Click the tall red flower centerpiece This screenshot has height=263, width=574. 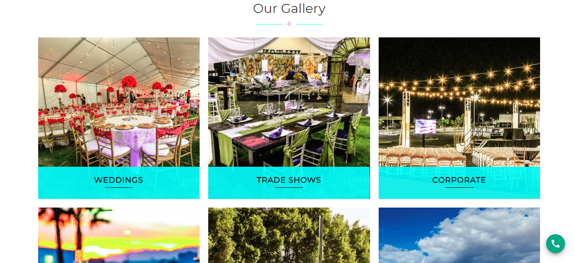pyautogui.click(x=129, y=83)
